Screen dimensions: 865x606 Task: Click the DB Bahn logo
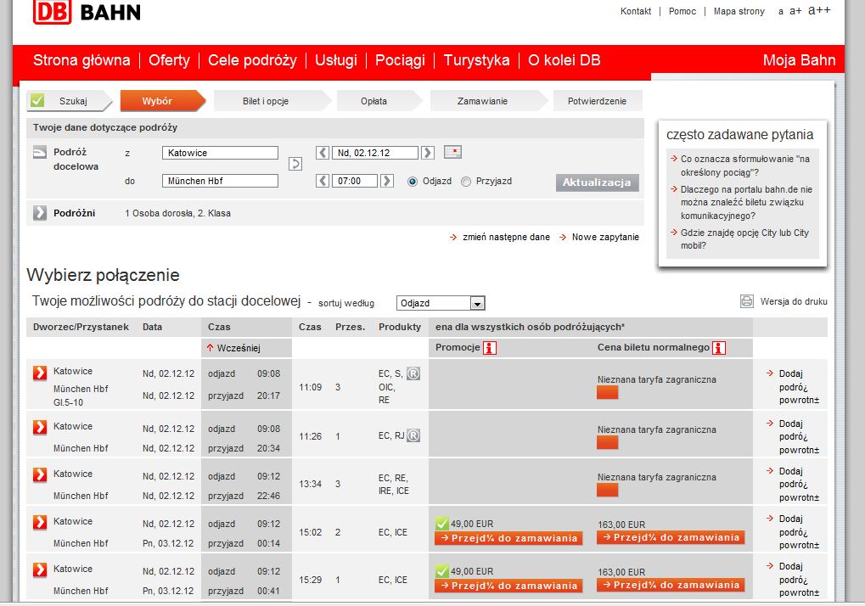(x=87, y=12)
